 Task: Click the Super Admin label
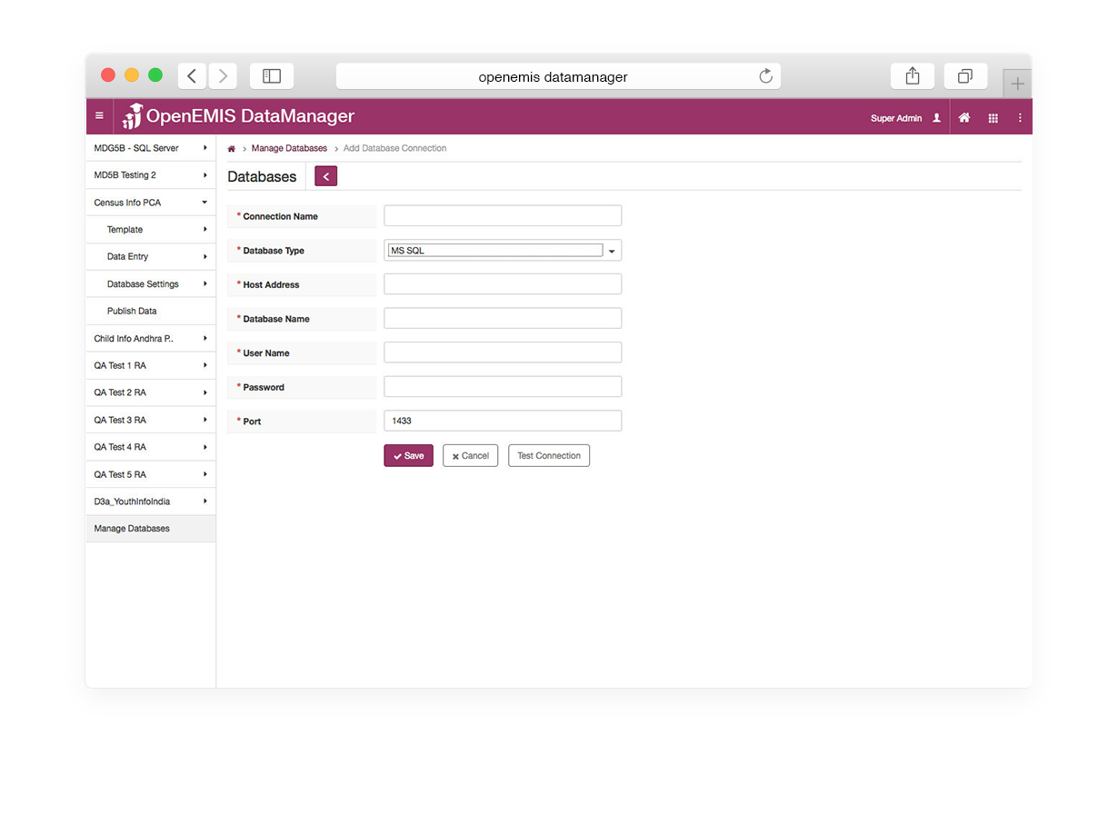tap(896, 118)
